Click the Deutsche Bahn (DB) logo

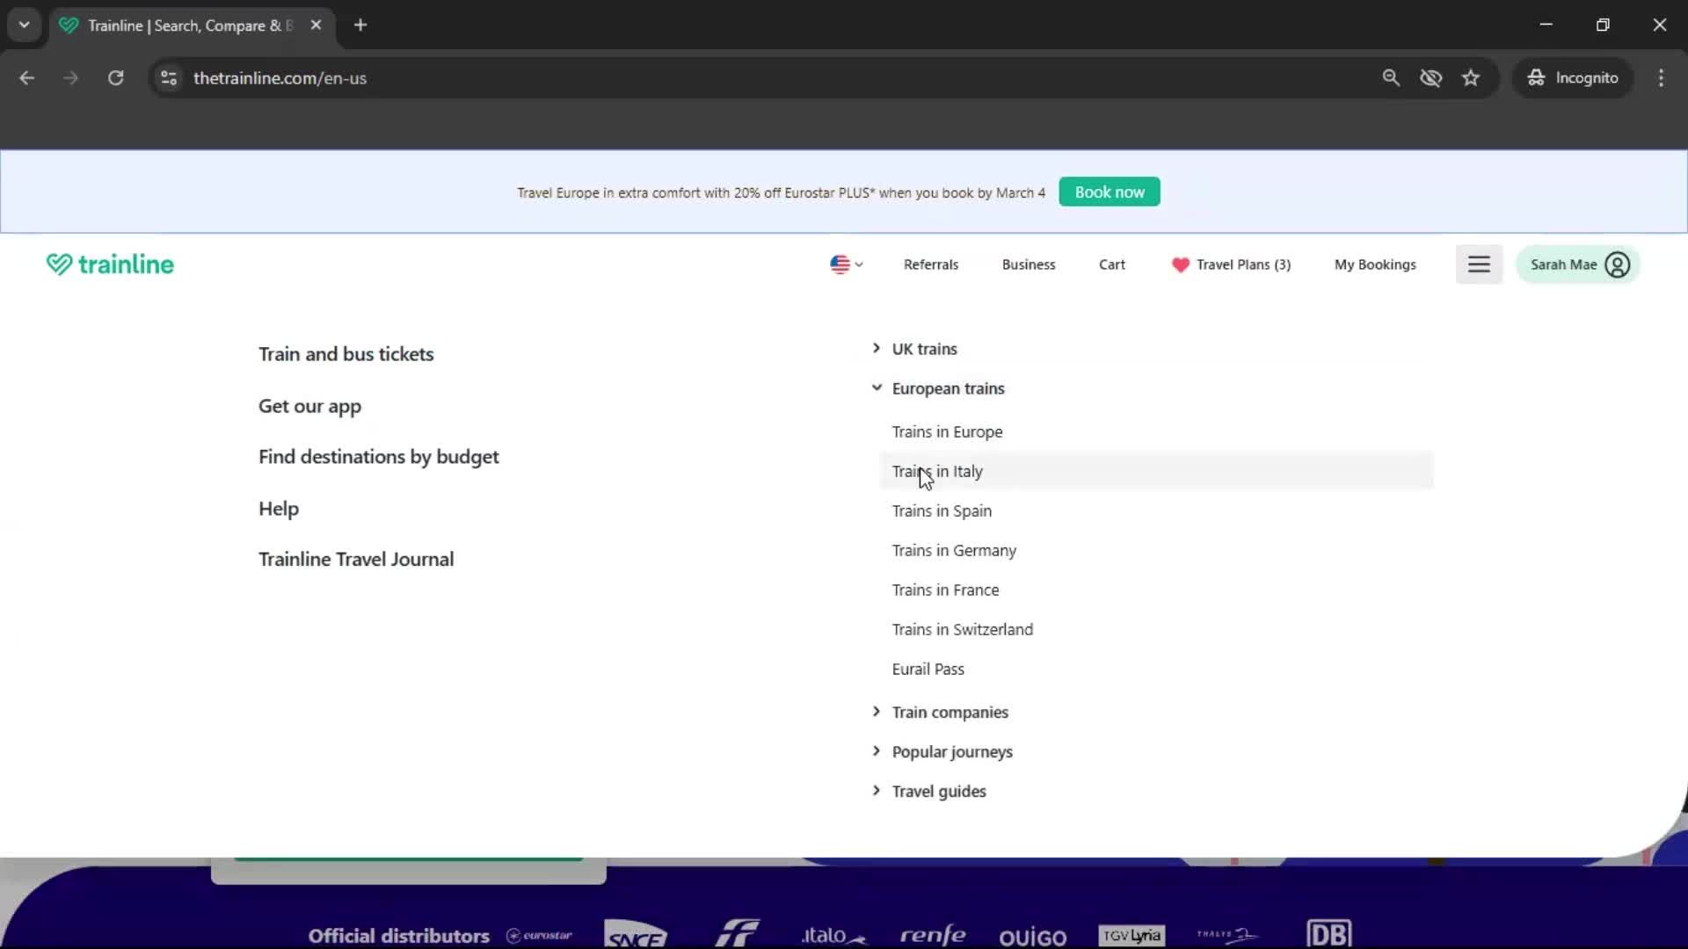point(1329,933)
